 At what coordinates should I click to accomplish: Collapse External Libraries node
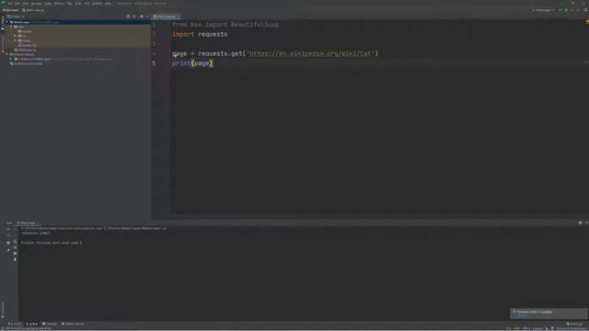[6, 54]
